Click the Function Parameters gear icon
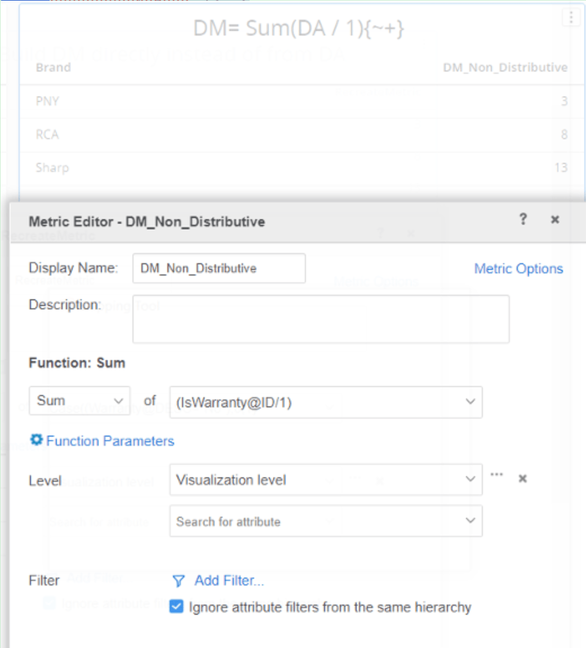This screenshot has width=586, height=648. [37, 440]
